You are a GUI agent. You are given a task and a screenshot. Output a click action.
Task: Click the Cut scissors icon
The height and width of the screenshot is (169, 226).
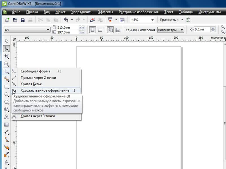40,20
